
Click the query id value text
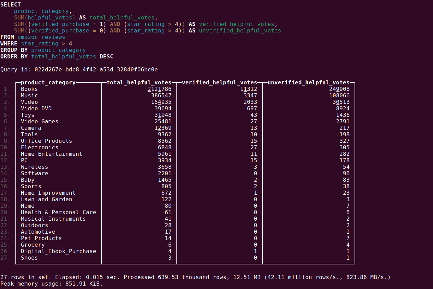pyautogui.click(x=96, y=69)
